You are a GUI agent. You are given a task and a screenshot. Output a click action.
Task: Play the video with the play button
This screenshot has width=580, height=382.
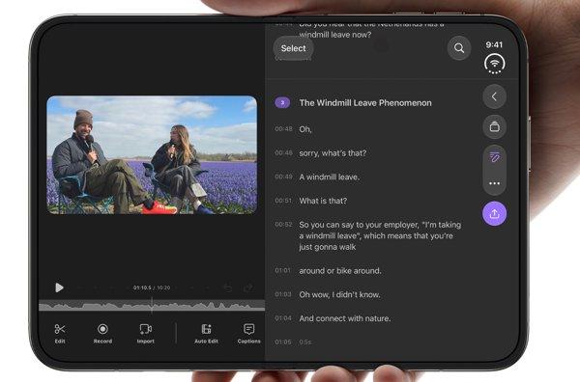click(x=59, y=287)
